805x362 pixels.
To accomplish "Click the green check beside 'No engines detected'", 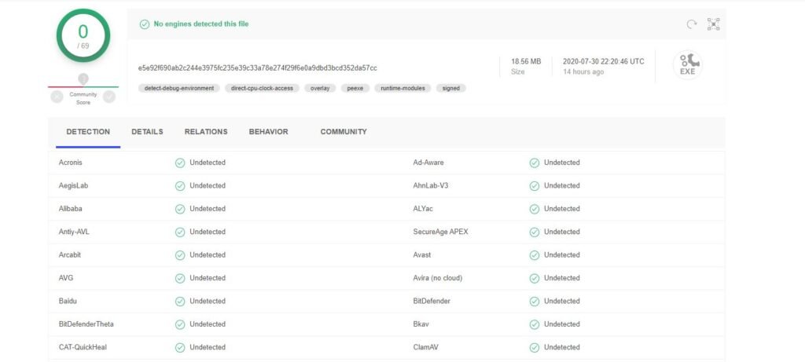I will point(145,24).
